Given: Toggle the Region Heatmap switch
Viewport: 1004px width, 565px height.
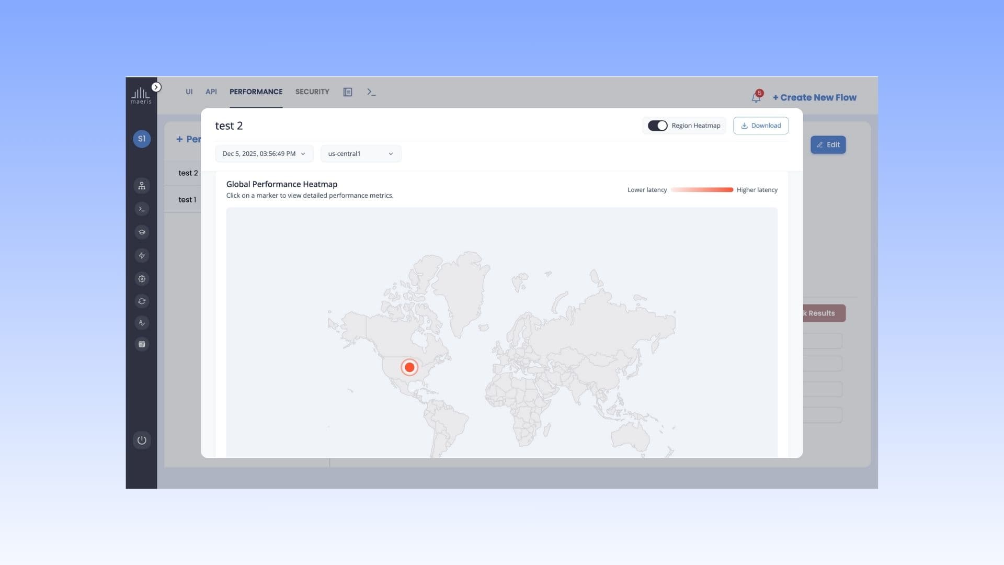Looking at the screenshot, I should click(657, 126).
